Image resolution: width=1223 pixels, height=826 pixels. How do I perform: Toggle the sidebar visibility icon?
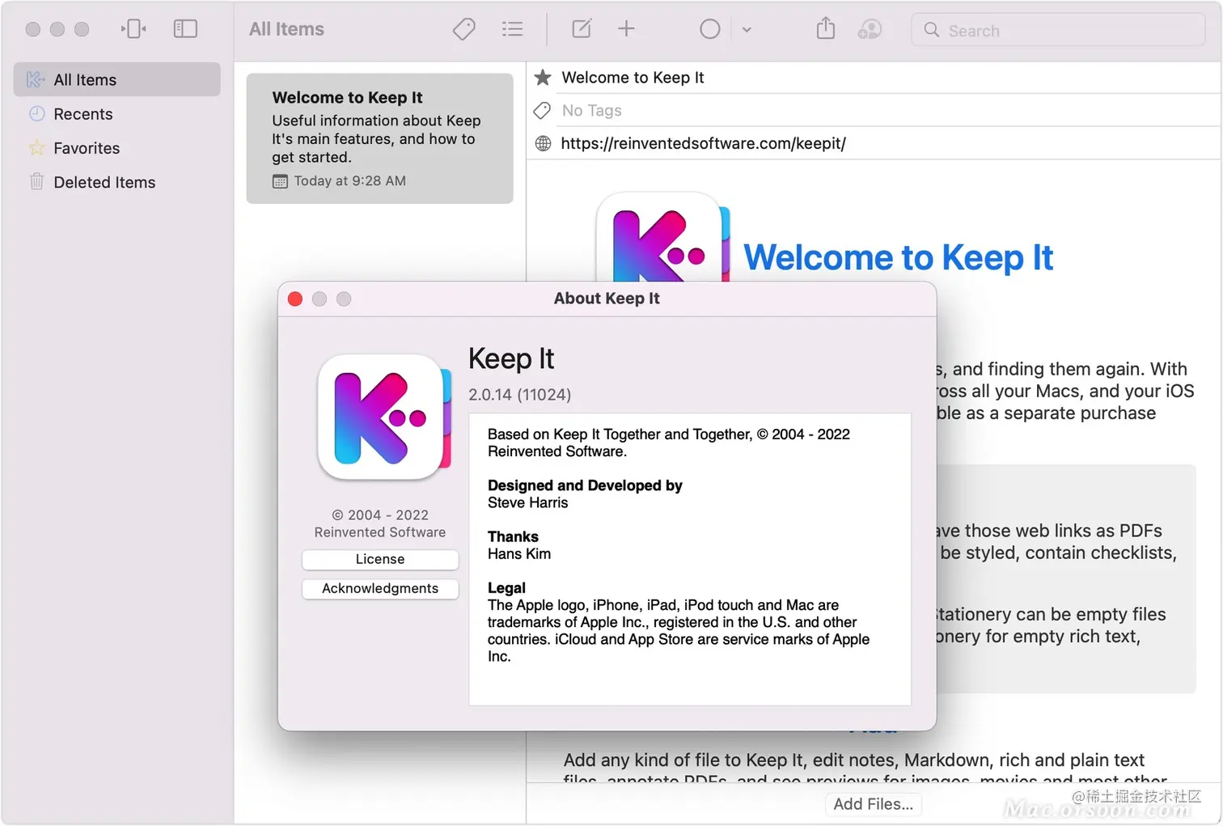pos(185,29)
